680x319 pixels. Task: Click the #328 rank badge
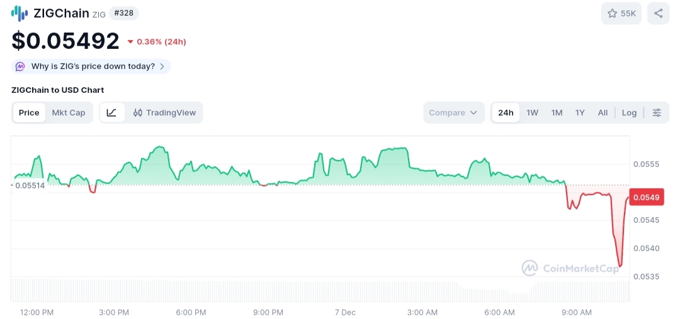[x=123, y=13]
